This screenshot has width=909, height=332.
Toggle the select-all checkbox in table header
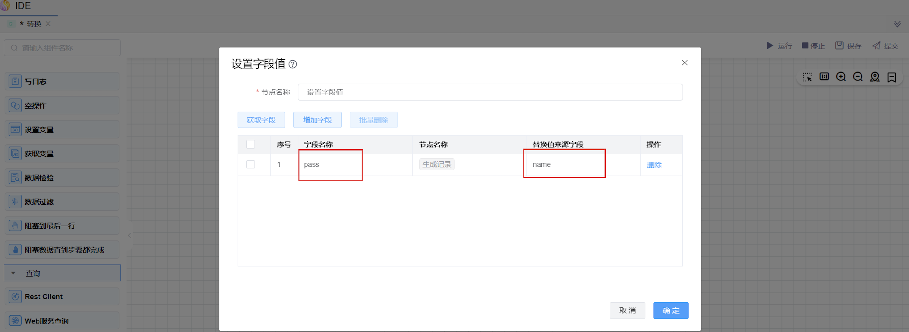coord(250,144)
